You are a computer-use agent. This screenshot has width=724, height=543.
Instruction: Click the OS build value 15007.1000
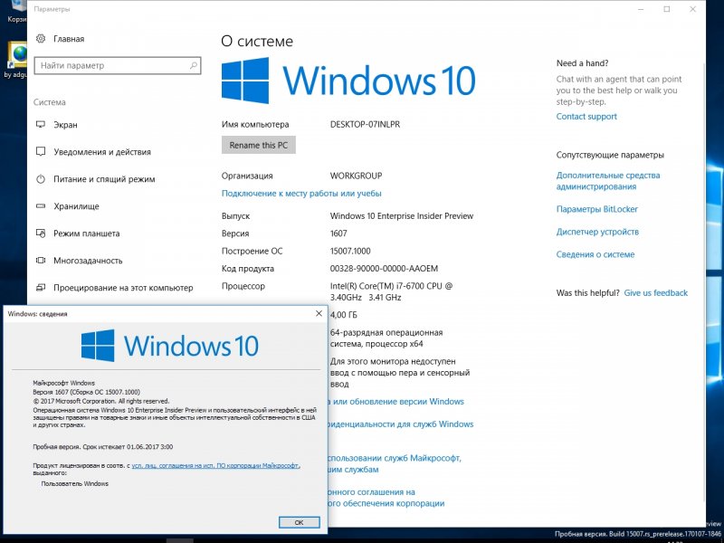[x=350, y=252]
